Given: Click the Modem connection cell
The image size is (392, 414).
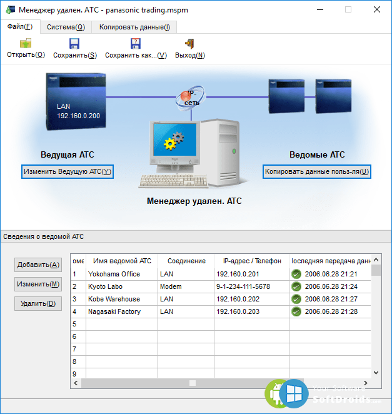Looking at the screenshot, I should pos(186,286).
